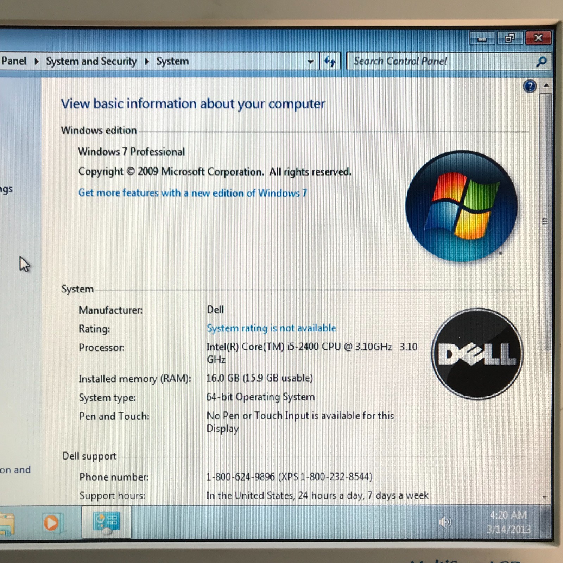This screenshot has width=563, height=563.
Task: Select the Panel breadcrumb item
Action: pos(13,61)
